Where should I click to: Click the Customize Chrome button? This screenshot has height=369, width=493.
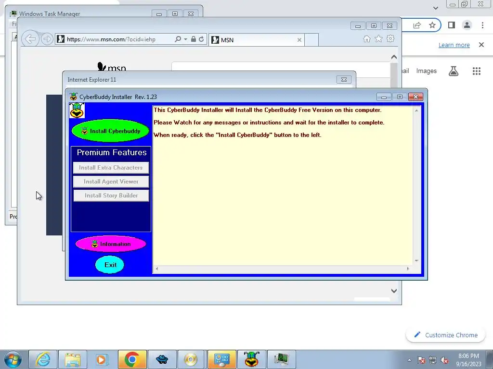point(446,335)
